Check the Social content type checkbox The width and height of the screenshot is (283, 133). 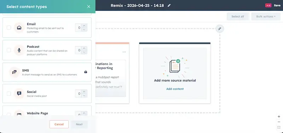[9, 93]
